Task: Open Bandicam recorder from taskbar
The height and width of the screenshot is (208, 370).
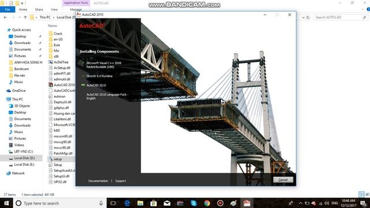Action: click(x=220, y=203)
